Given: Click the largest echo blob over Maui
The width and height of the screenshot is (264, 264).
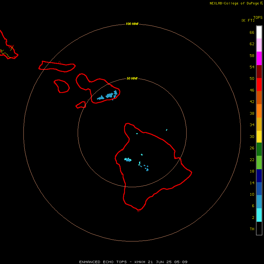Looking at the screenshot, I should (x=109, y=95).
